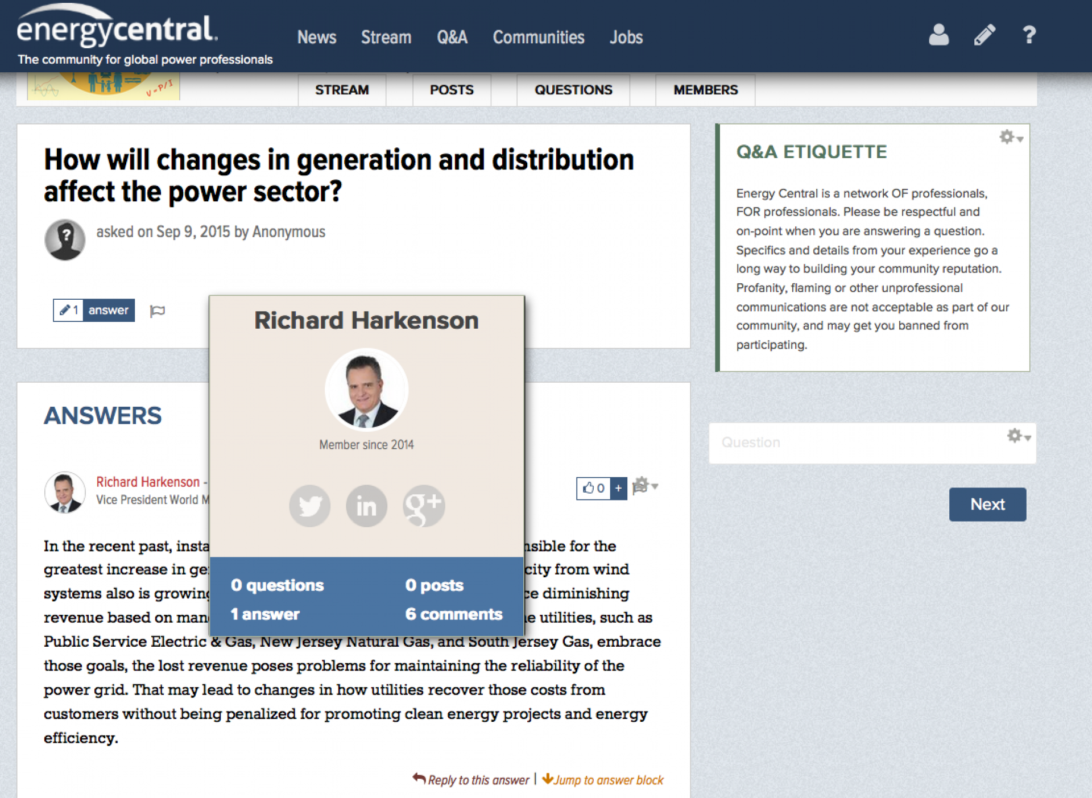Click Reply to this answer link

point(471,780)
